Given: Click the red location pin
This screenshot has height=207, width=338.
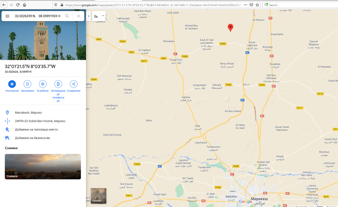Looking at the screenshot, I should [231, 27].
